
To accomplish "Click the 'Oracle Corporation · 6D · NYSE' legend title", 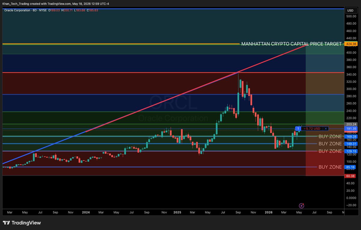I will coord(26,10).
